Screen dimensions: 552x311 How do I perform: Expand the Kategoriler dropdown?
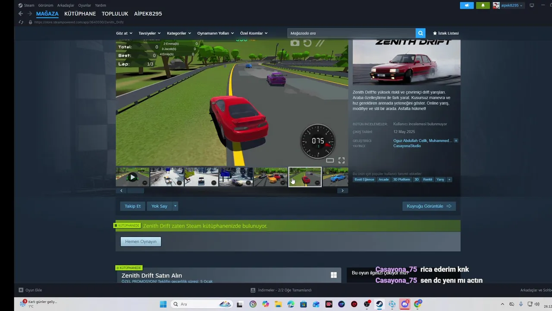[179, 33]
